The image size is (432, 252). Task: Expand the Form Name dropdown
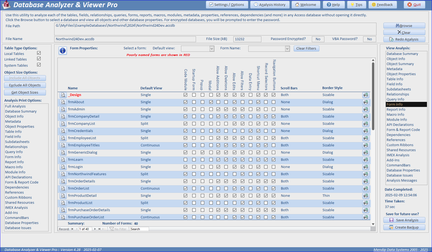point(287,49)
